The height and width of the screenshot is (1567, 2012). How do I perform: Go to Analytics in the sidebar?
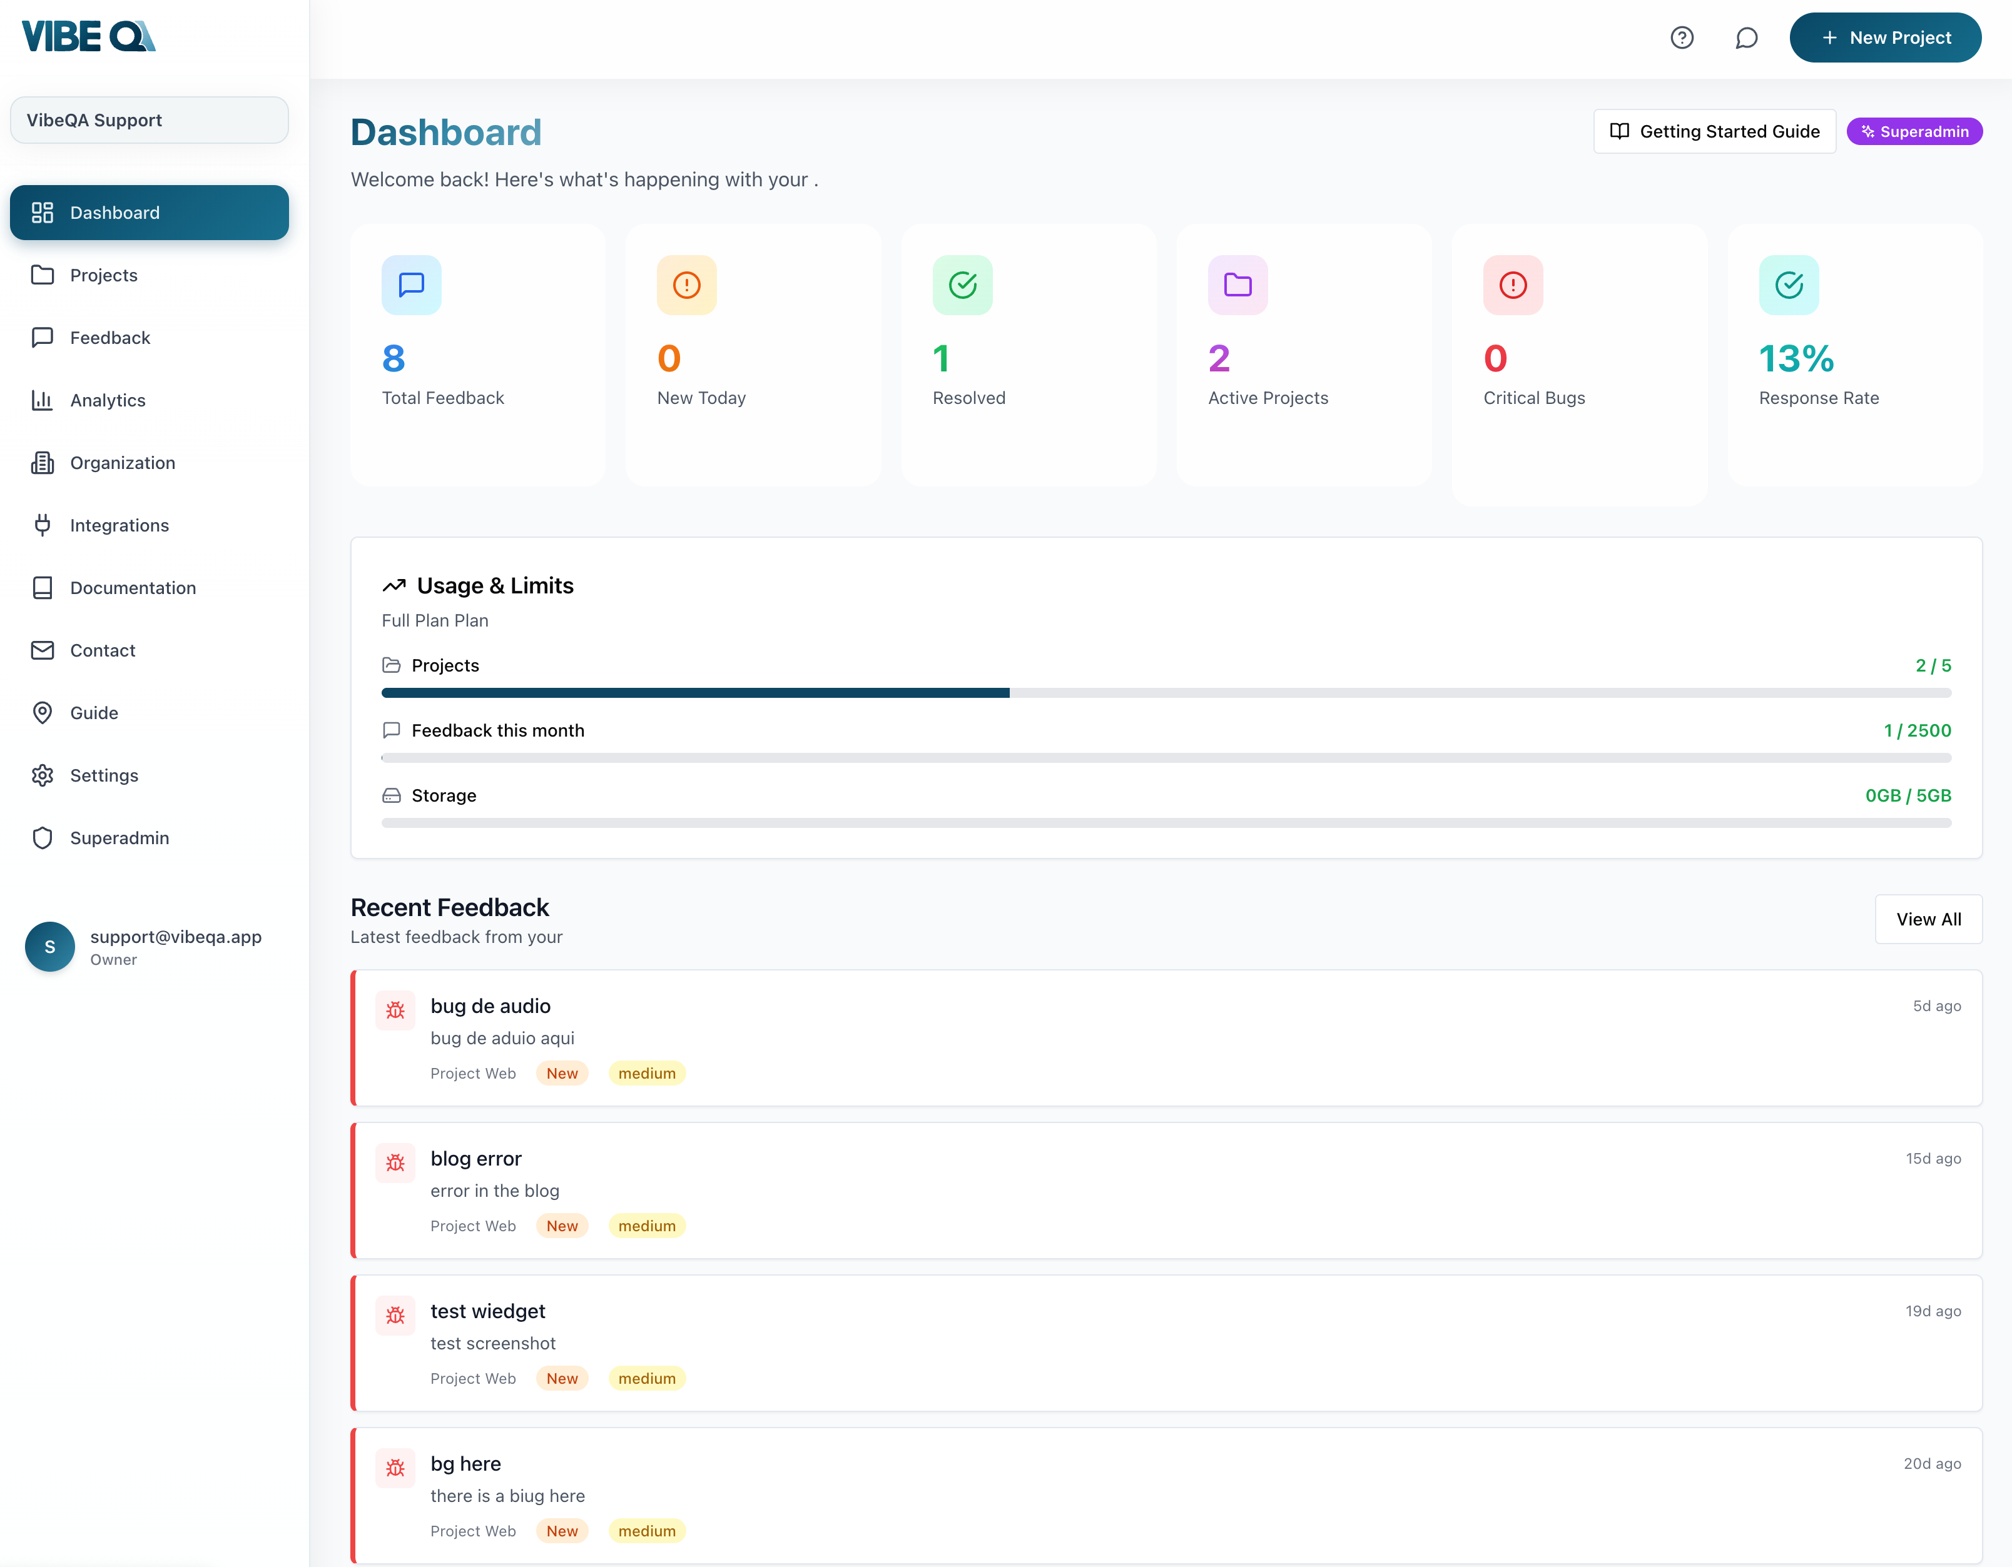(107, 400)
